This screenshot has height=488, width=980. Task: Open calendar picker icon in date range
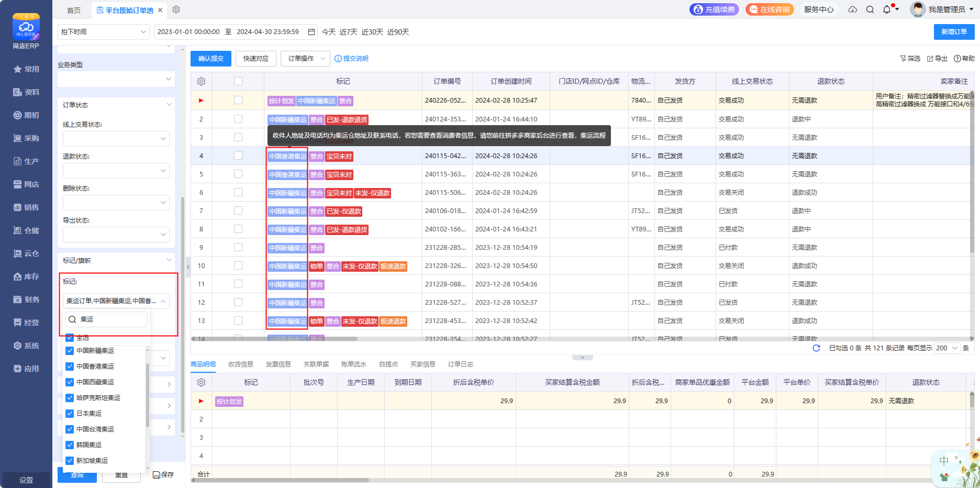311,32
